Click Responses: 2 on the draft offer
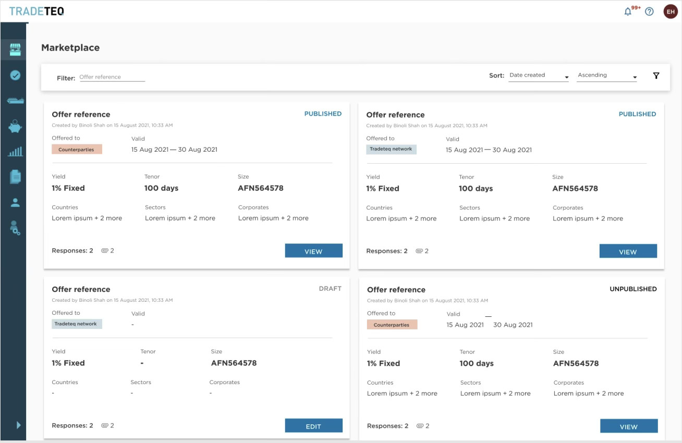The height and width of the screenshot is (443, 682). 72,425
